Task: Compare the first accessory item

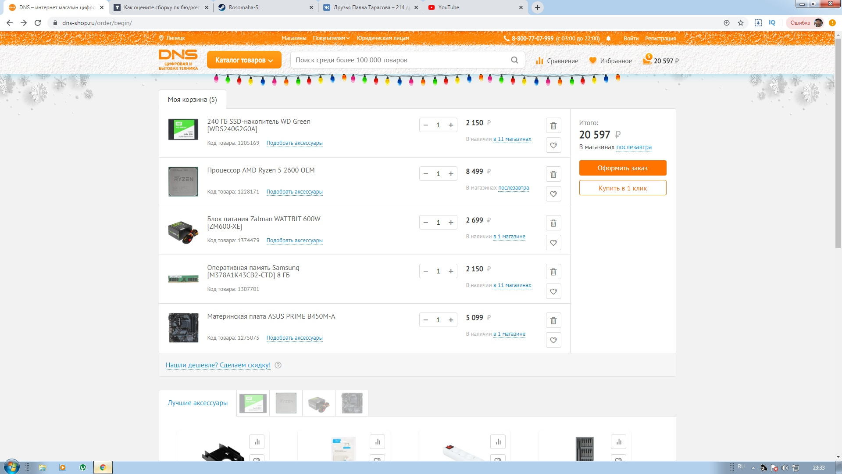Action: pos(257,442)
